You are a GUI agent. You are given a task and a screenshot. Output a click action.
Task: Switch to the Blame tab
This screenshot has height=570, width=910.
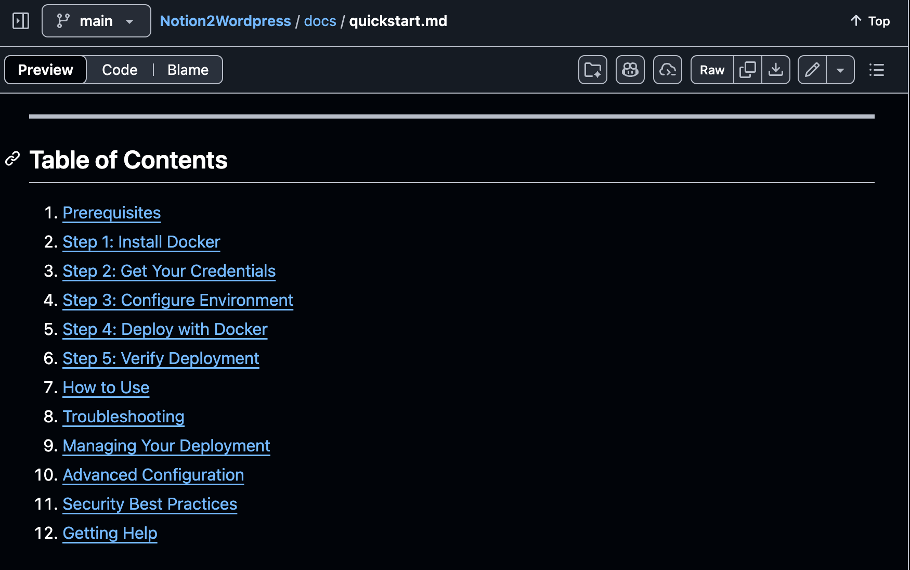coord(188,70)
